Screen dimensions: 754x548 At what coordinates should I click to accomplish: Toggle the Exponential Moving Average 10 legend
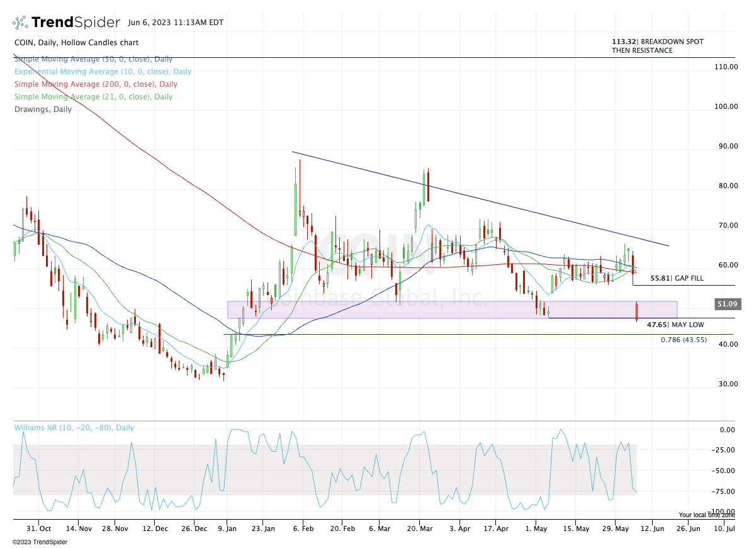pos(103,71)
